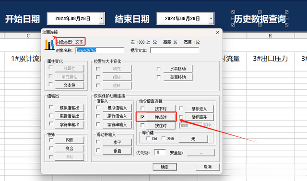Open the 垂直移动 button

178,77
